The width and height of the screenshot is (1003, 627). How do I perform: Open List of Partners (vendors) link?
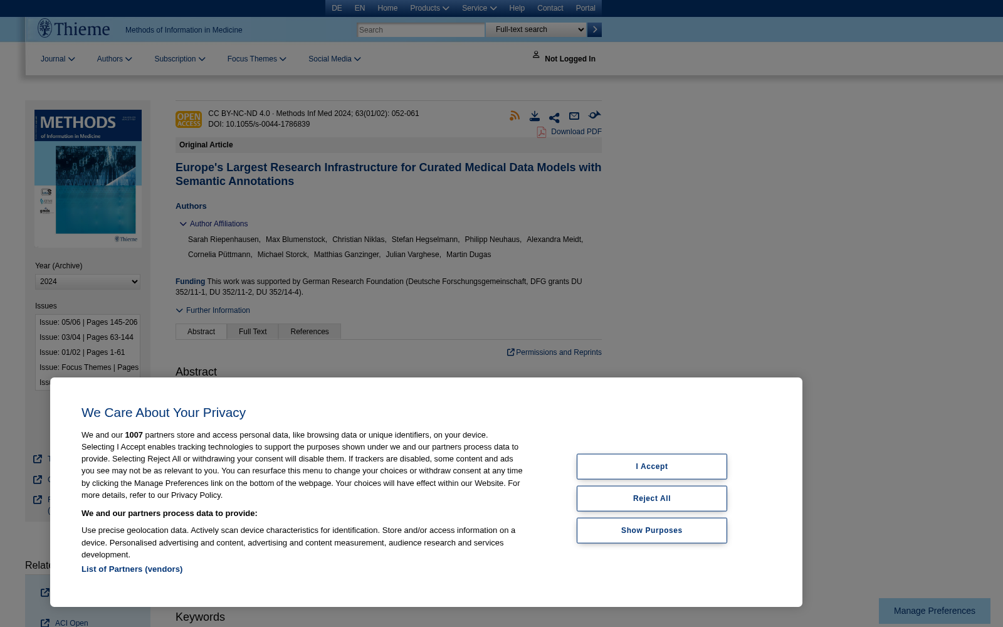click(132, 569)
